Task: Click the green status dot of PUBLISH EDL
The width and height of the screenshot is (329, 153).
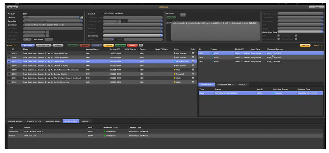Action: click(x=104, y=135)
